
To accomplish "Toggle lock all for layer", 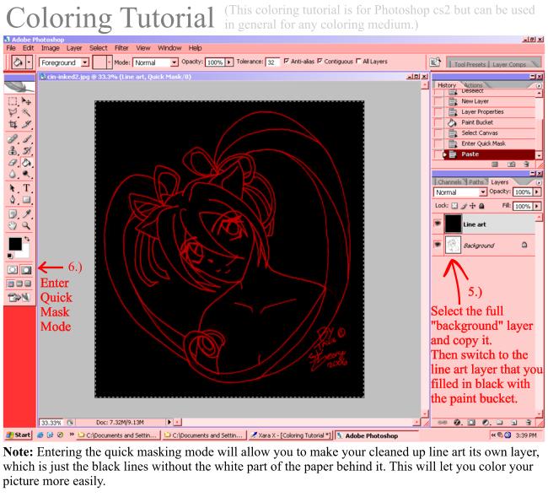I will [x=481, y=206].
